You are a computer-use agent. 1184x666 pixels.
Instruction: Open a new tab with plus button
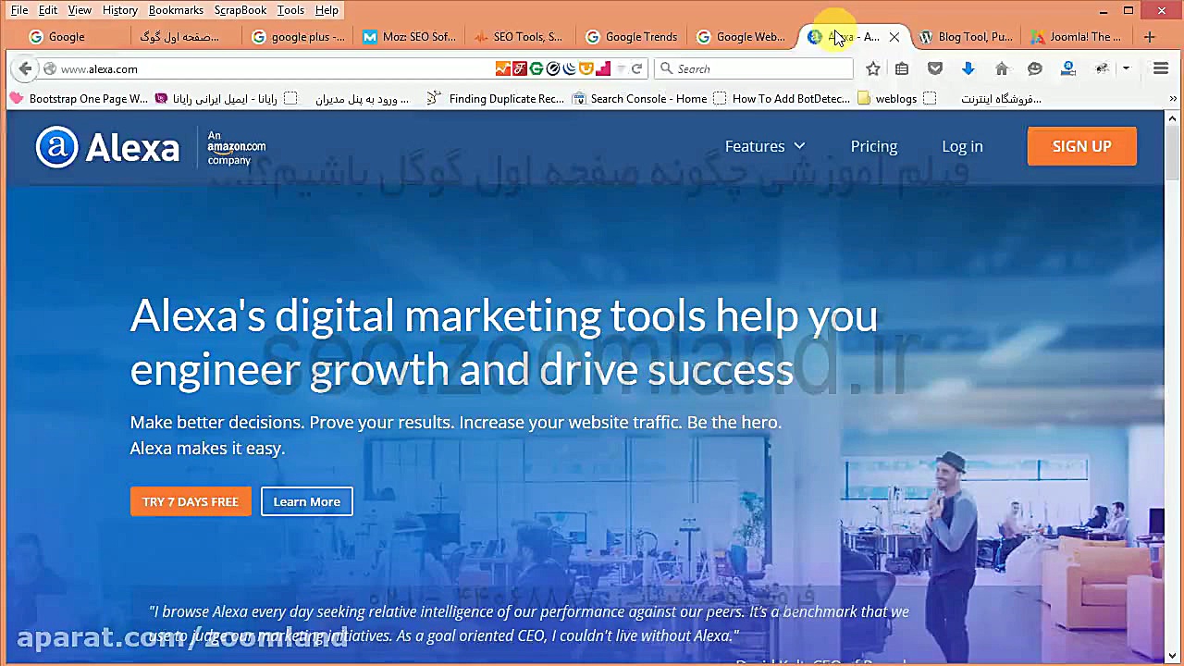[1149, 37]
